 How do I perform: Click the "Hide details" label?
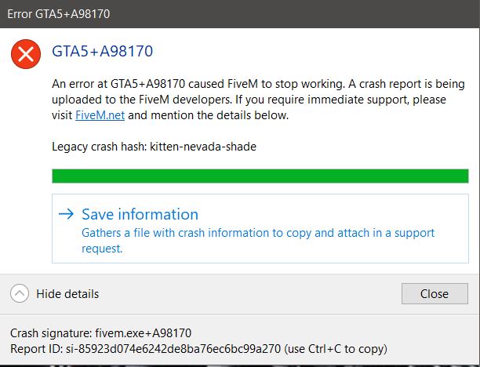pyautogui.click(x=67, y=294)
